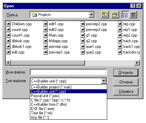Choose C++Builder form (*.dfm) filter
Screen dimensions: 146x123
68,104
